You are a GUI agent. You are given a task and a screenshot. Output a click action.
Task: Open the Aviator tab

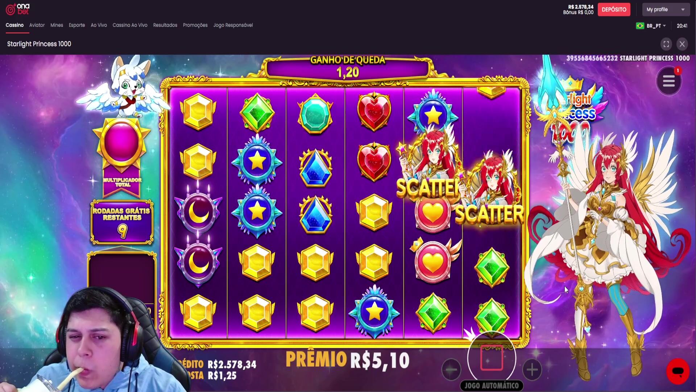pos(37,25)
